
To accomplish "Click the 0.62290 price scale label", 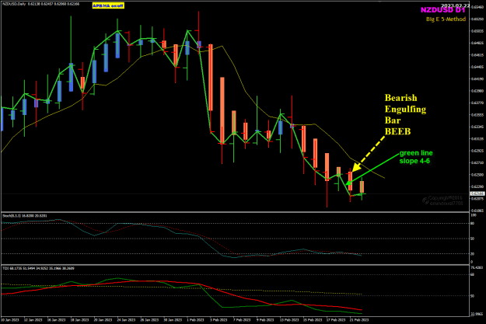I will (477, 186).
